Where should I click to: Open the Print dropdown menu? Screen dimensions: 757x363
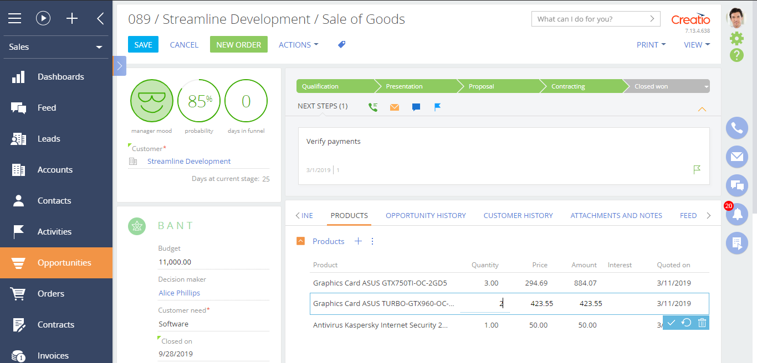click(651, 45)
